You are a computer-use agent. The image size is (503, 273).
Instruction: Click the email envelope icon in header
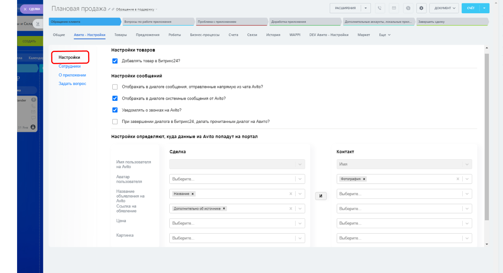click(394, 8)
